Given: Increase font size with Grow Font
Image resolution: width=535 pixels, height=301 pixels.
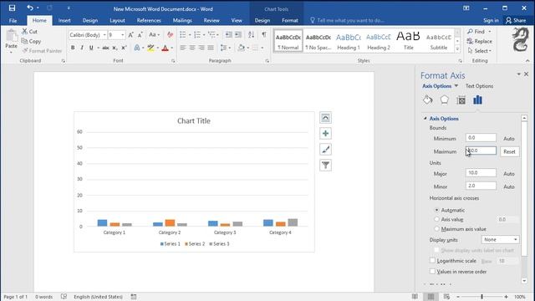Looking at the screenshot, I should (130, 35).
